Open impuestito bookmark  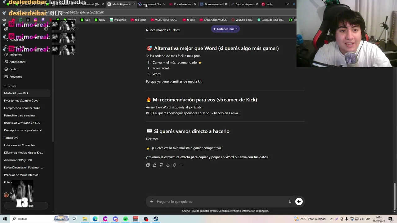click(118, 20)
